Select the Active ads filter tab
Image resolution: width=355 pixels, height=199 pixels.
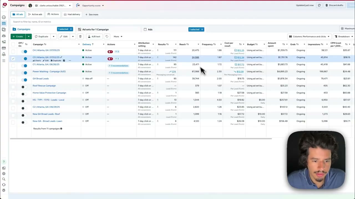click(x=35, y=14)
